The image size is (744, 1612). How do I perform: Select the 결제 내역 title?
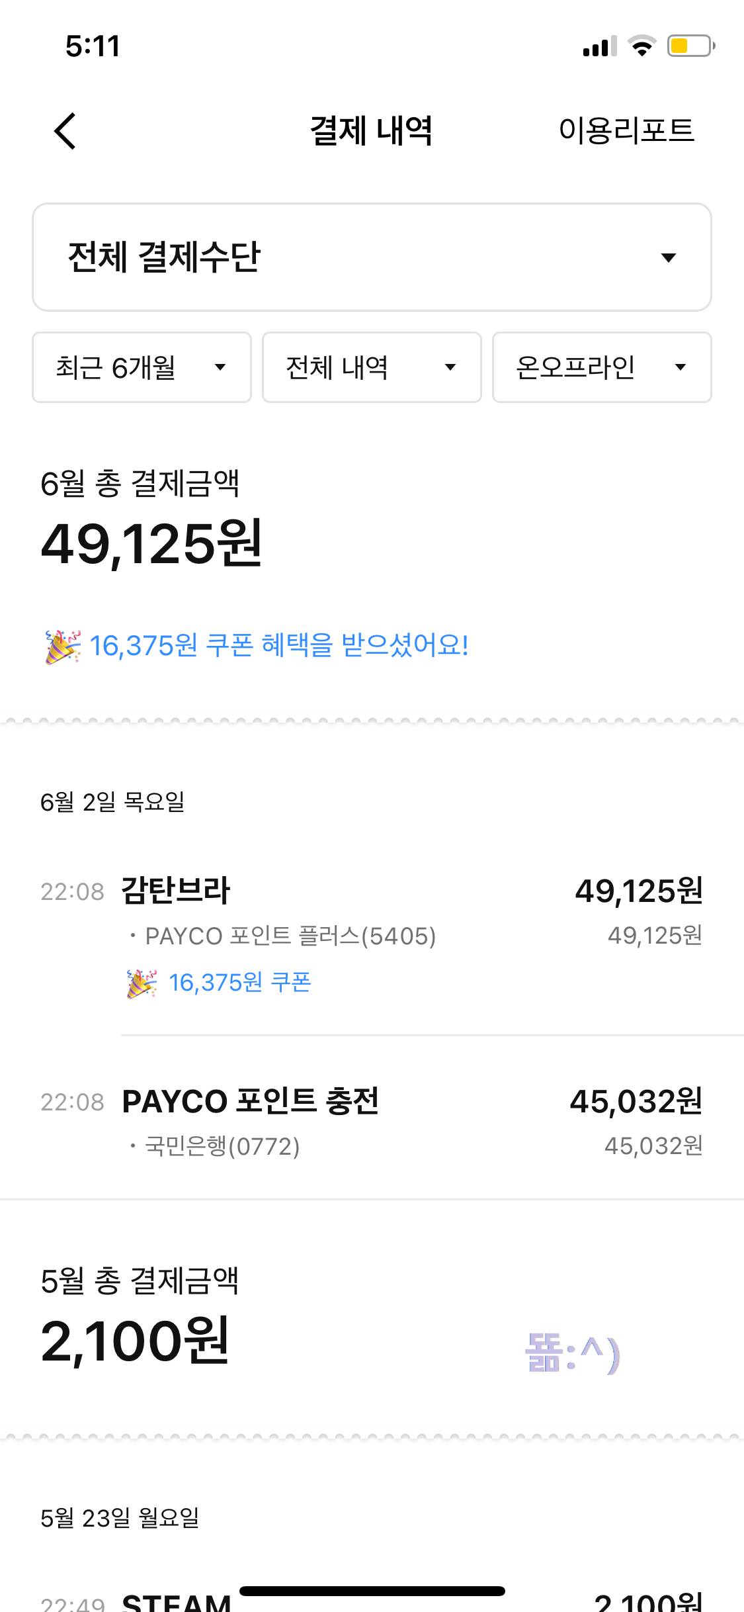tap(372, 130)
